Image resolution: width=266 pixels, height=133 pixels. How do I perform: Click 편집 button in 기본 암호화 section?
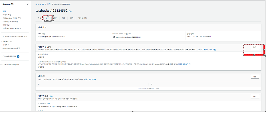coord(255,97)
